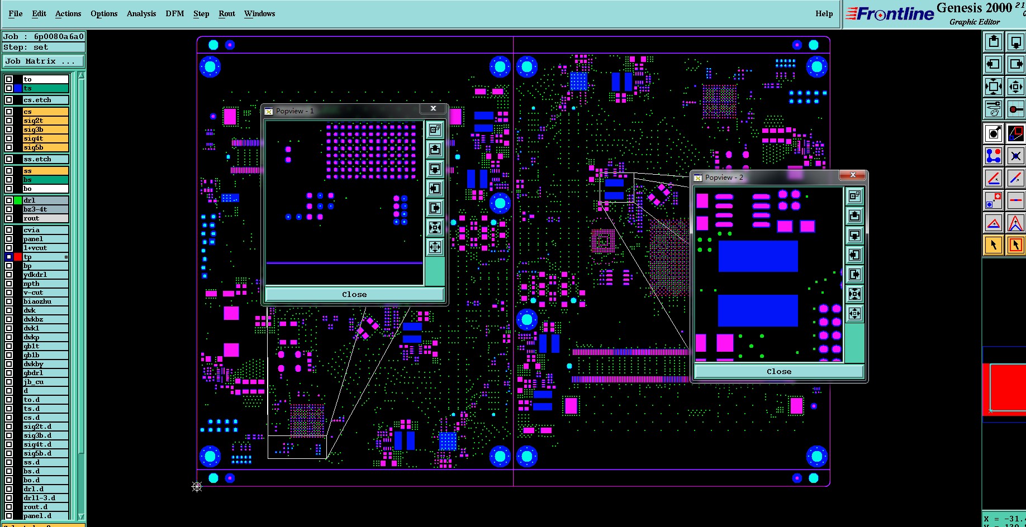This screenshot has height=527, width=1026.
Task: Select the plain arrow pointer tool
Action: pyautogui.click(x=994, y=245)
